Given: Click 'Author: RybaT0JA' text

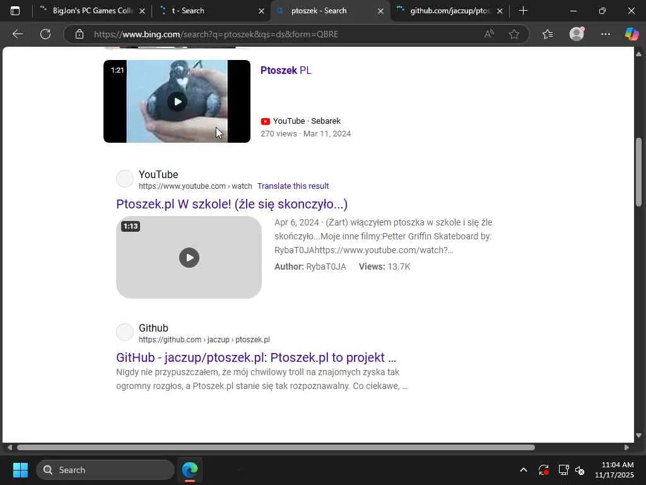Looking at the screenshot, I should pos(310,267).
